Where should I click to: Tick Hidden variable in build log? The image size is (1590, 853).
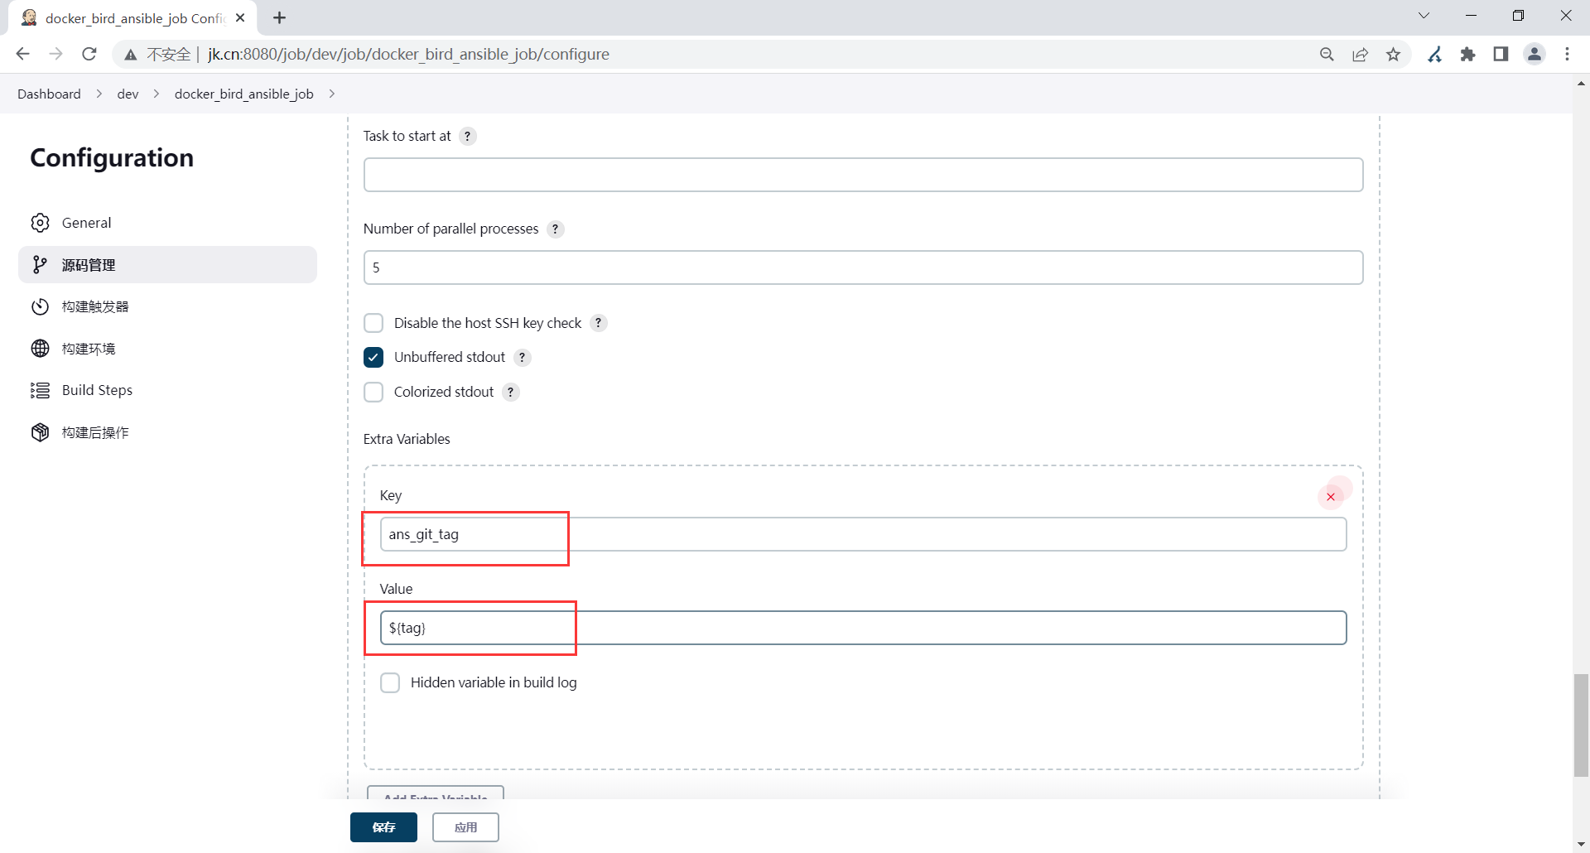point(390,683)
